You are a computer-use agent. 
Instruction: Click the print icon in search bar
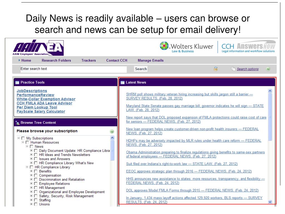[x=216, y=69]
